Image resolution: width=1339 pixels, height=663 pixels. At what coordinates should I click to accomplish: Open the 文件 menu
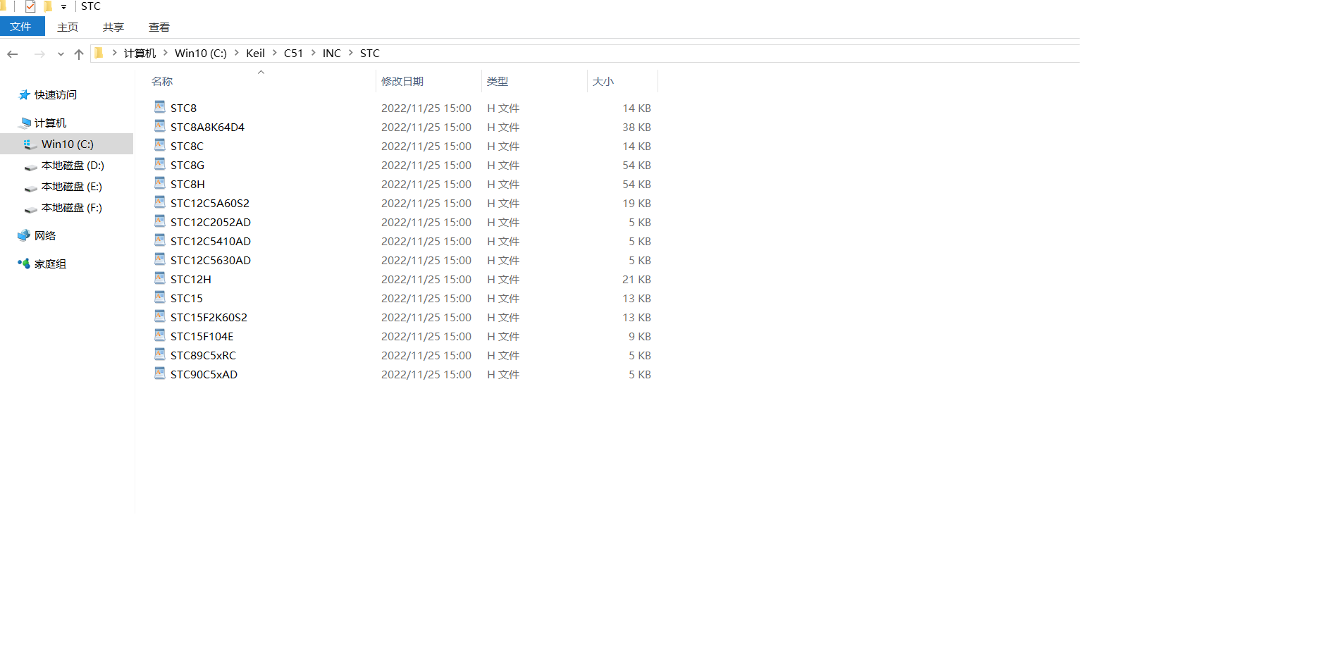(21, 27)
